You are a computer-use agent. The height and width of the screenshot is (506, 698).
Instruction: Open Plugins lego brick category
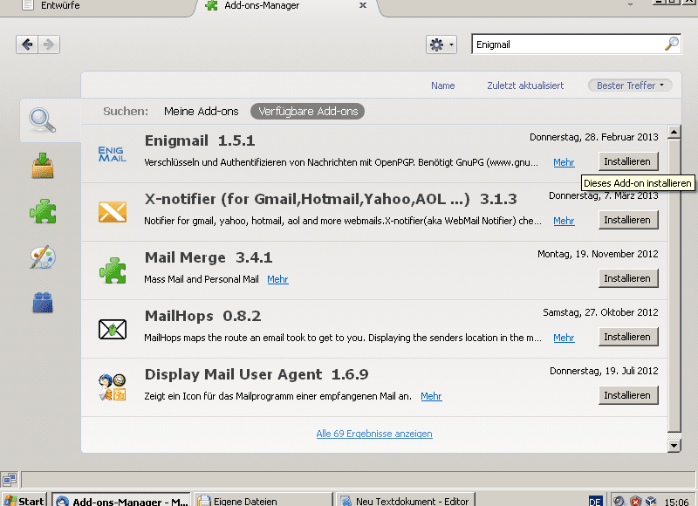[x=42, y=302]
